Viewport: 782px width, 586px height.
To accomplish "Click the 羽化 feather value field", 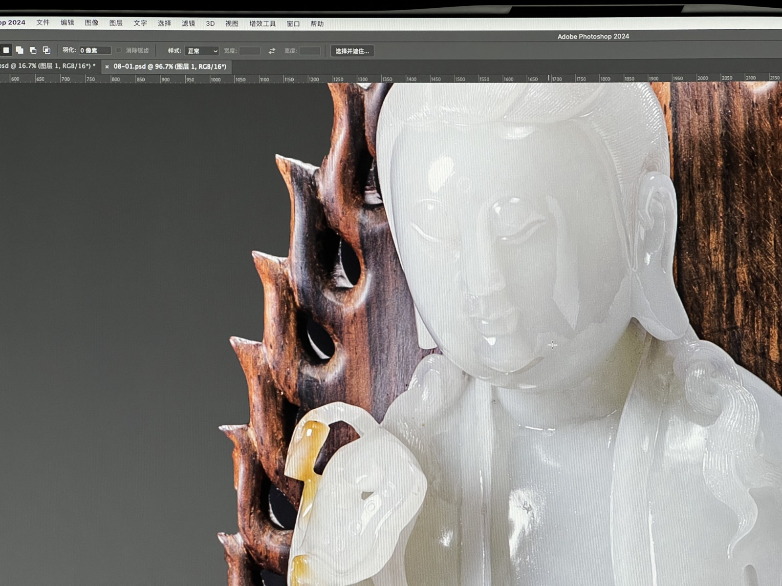I will (x=95, y=50).
